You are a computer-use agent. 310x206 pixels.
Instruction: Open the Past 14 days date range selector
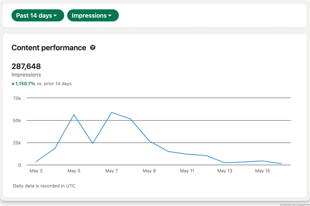38,15
